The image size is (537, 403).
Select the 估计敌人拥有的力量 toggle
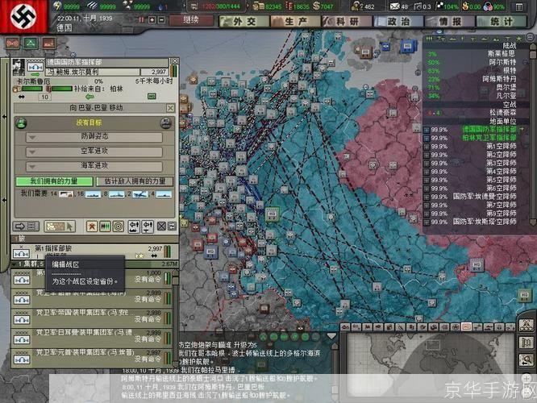point(135,181)
